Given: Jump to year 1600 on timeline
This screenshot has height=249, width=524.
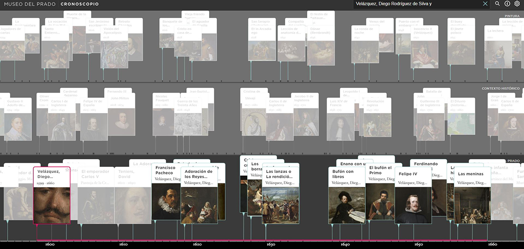Looking at the screenshot, I should (x=50, y=245).
